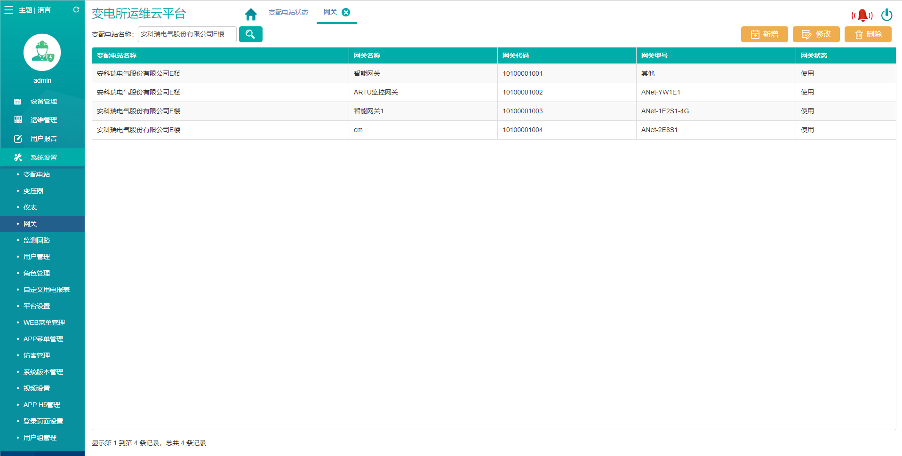The height and width of the screenshot is (456, 902).
Task: Click the admin avatar image
Action: click(x=42, y=52)
